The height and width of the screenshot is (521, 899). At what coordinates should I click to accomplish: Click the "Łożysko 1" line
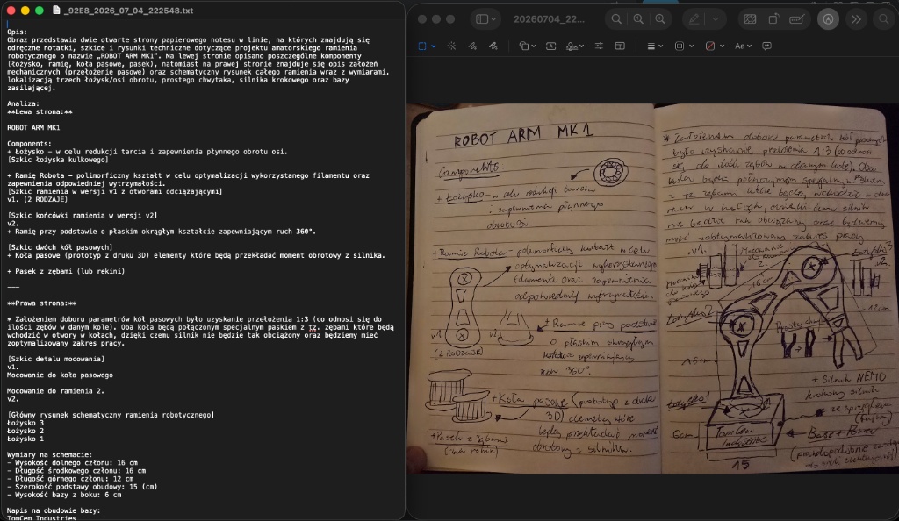pos(25,439)
